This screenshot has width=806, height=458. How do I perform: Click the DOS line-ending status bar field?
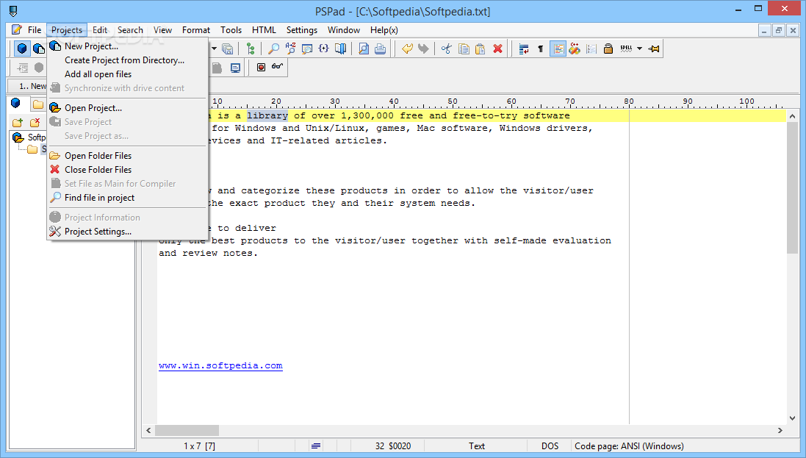550,446
